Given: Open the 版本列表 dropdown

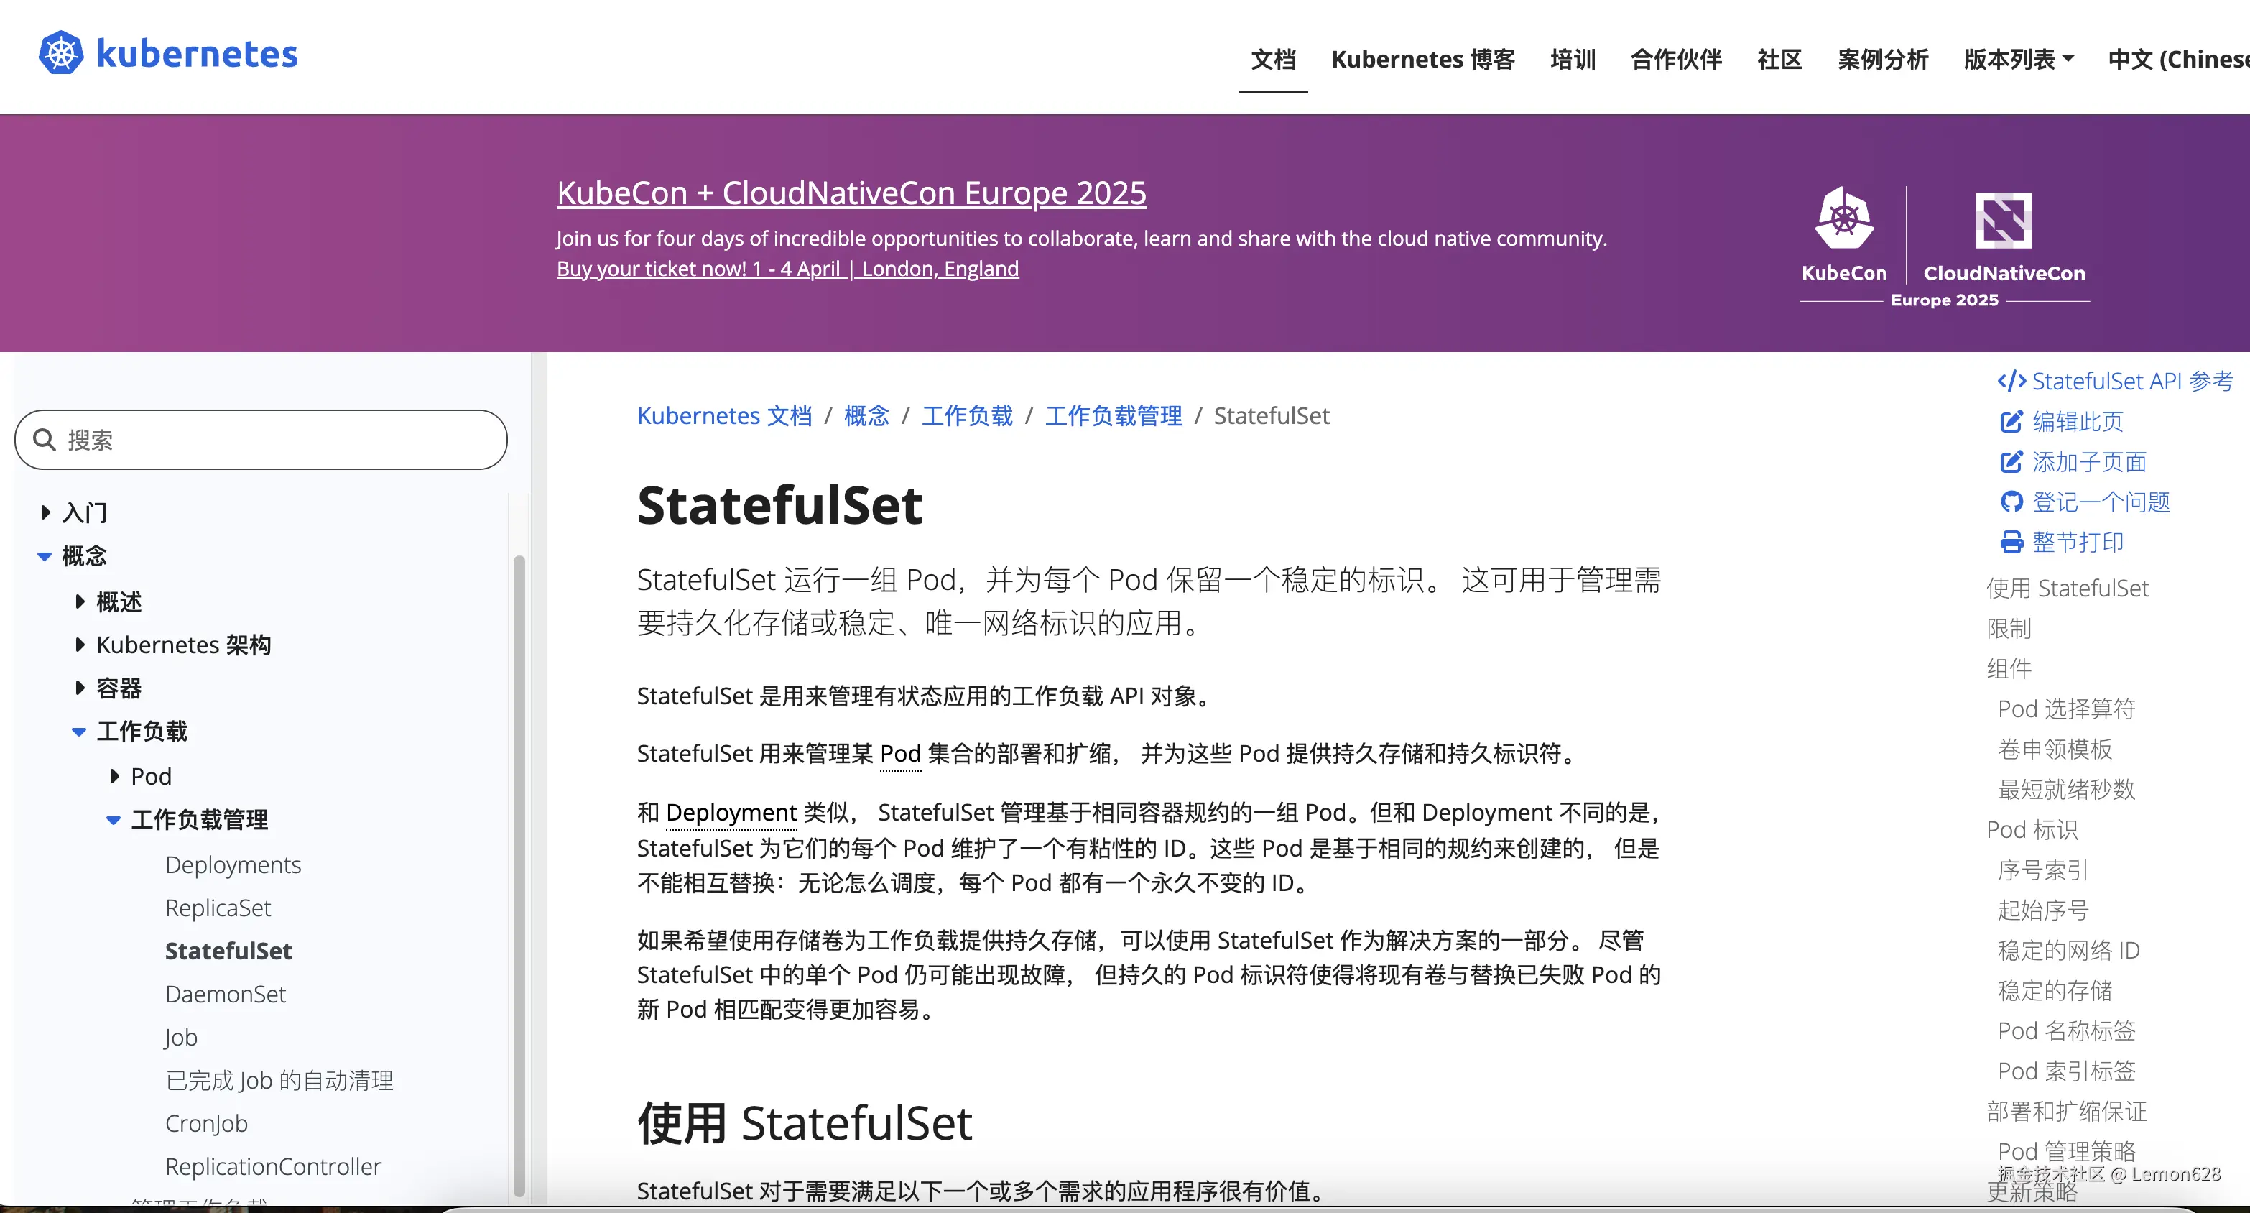Looking at the screenshot, I should tap(2018, 58).
